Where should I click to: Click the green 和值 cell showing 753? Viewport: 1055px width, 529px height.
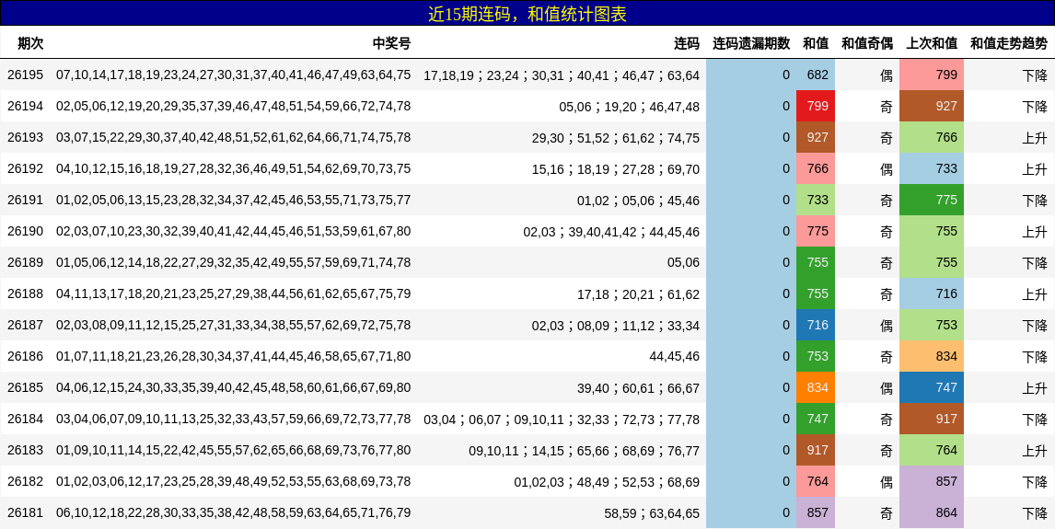tap(816, 356)
